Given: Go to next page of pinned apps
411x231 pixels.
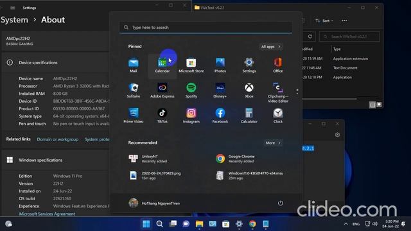Looking at the screenshot, I should click(x=297, y=94).
